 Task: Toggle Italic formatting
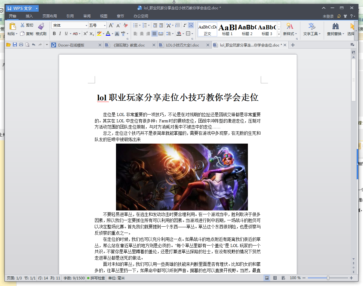(60, 34)
